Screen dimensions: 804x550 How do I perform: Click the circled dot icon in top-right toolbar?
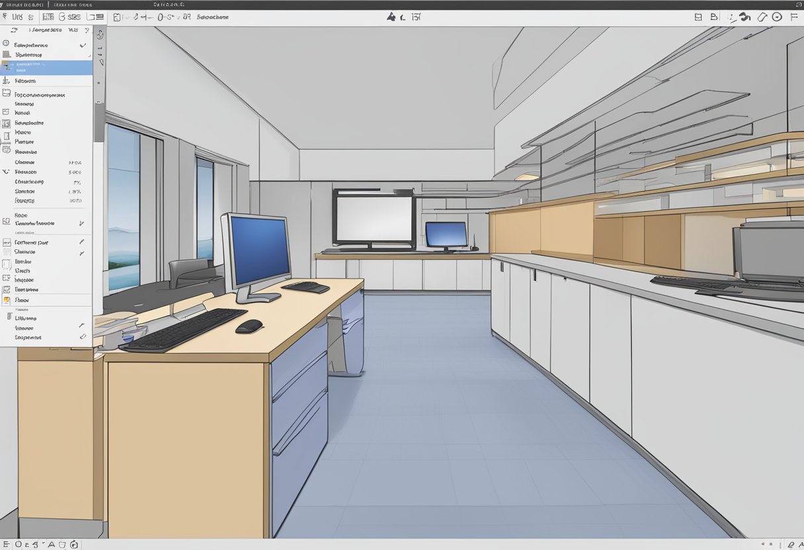[777, 17]
